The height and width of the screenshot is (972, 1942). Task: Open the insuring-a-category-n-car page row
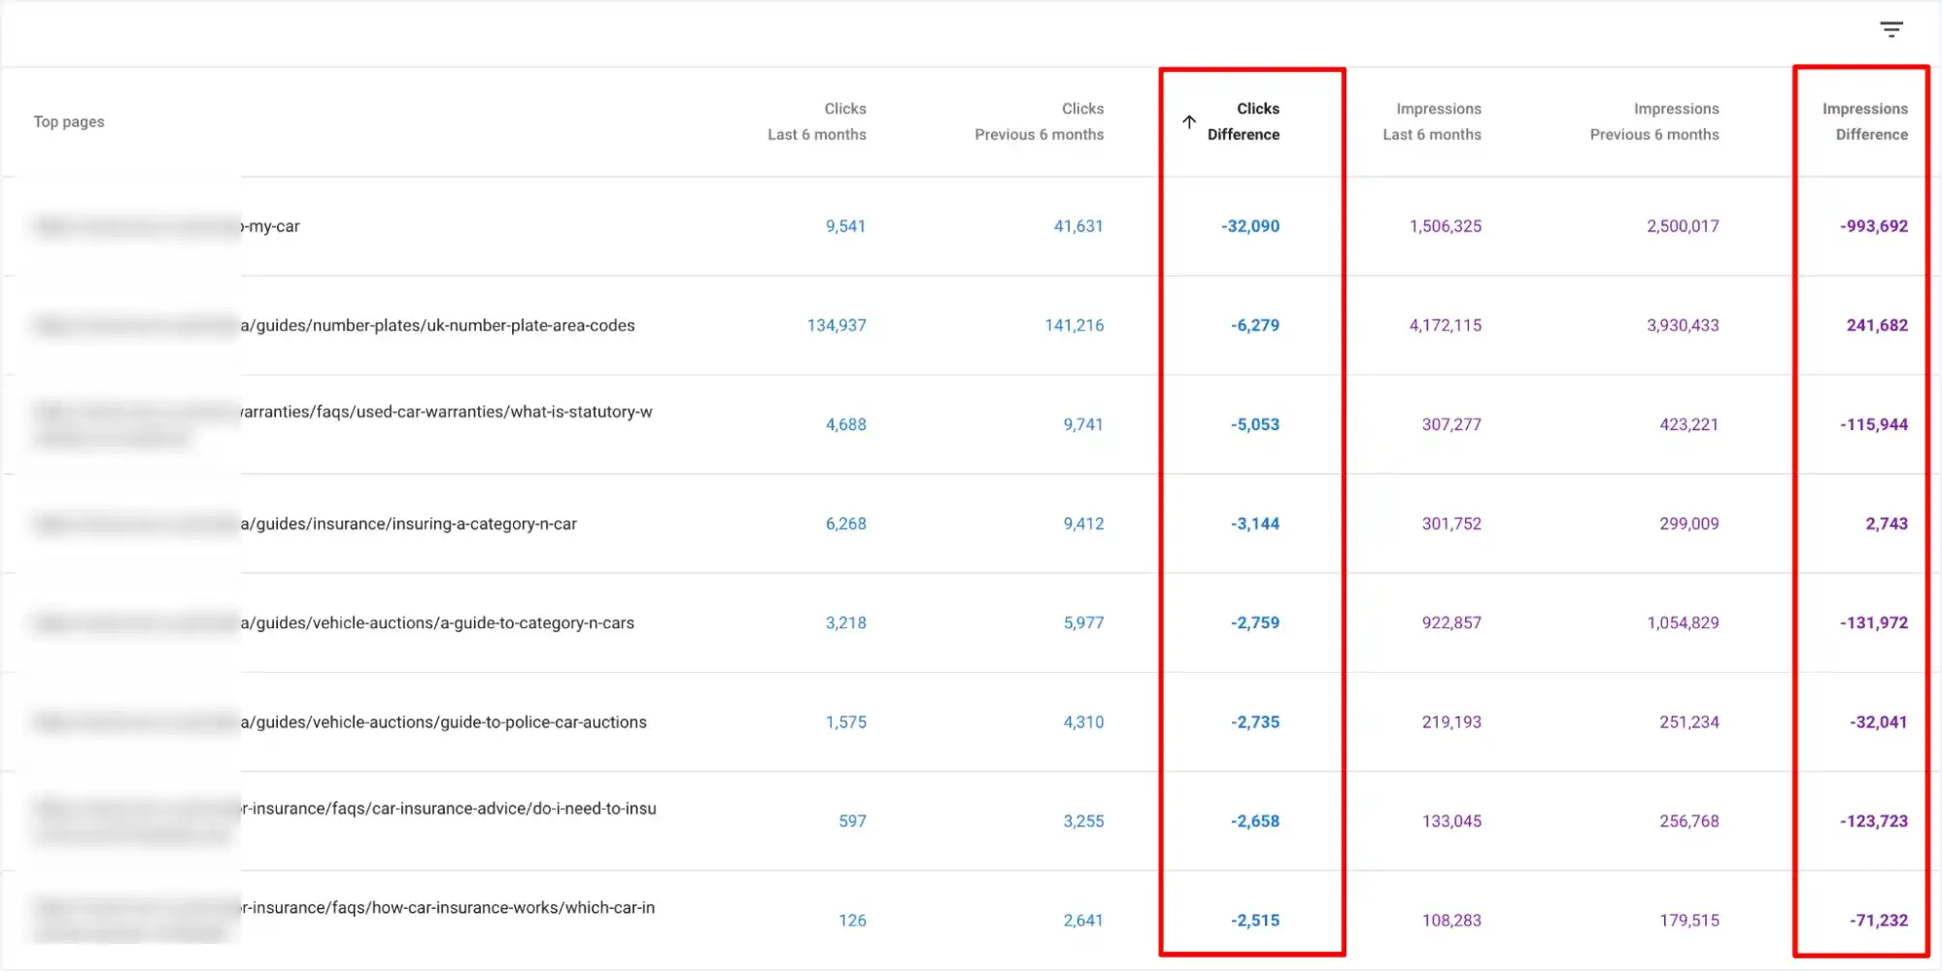409,524
